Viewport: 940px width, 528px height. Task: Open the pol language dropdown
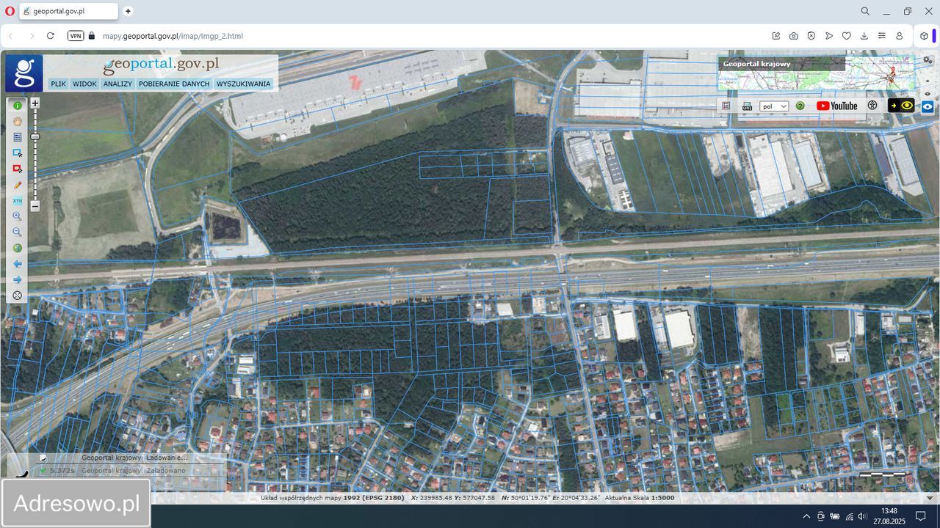(x=774, y=106)
